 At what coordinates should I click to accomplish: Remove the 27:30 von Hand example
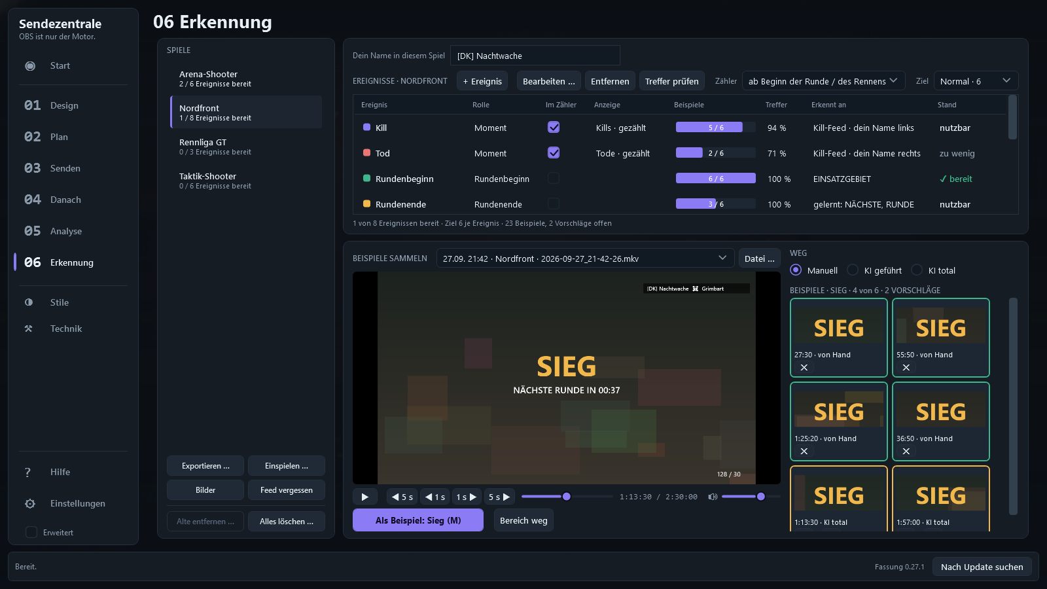(x=804, y=368)
